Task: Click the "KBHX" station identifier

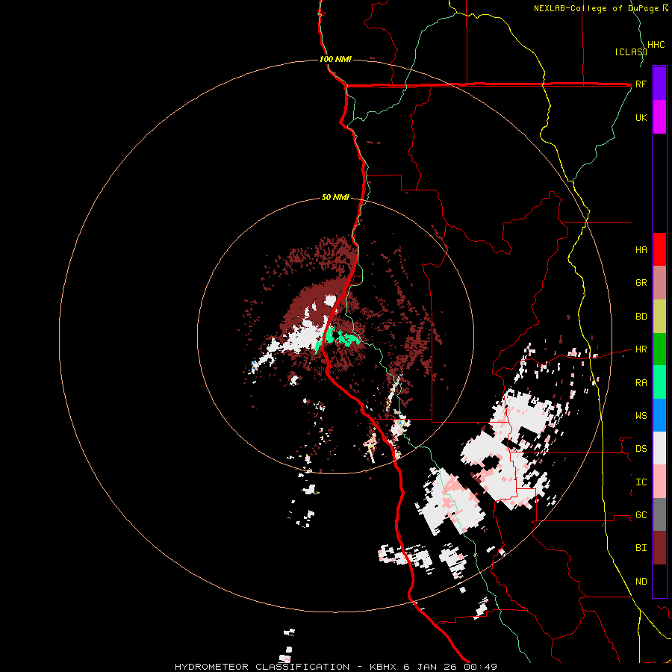Action: tap(384, 667)
